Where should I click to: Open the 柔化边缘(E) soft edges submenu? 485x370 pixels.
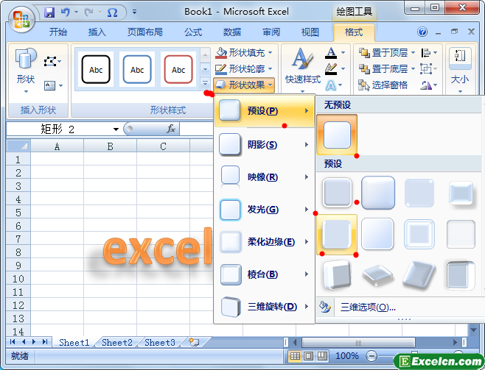pyautogui.click(x=265, y=242)
